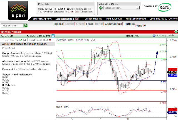Open the Commodities tab
178x120 pixels.
[x=113, y=24]
